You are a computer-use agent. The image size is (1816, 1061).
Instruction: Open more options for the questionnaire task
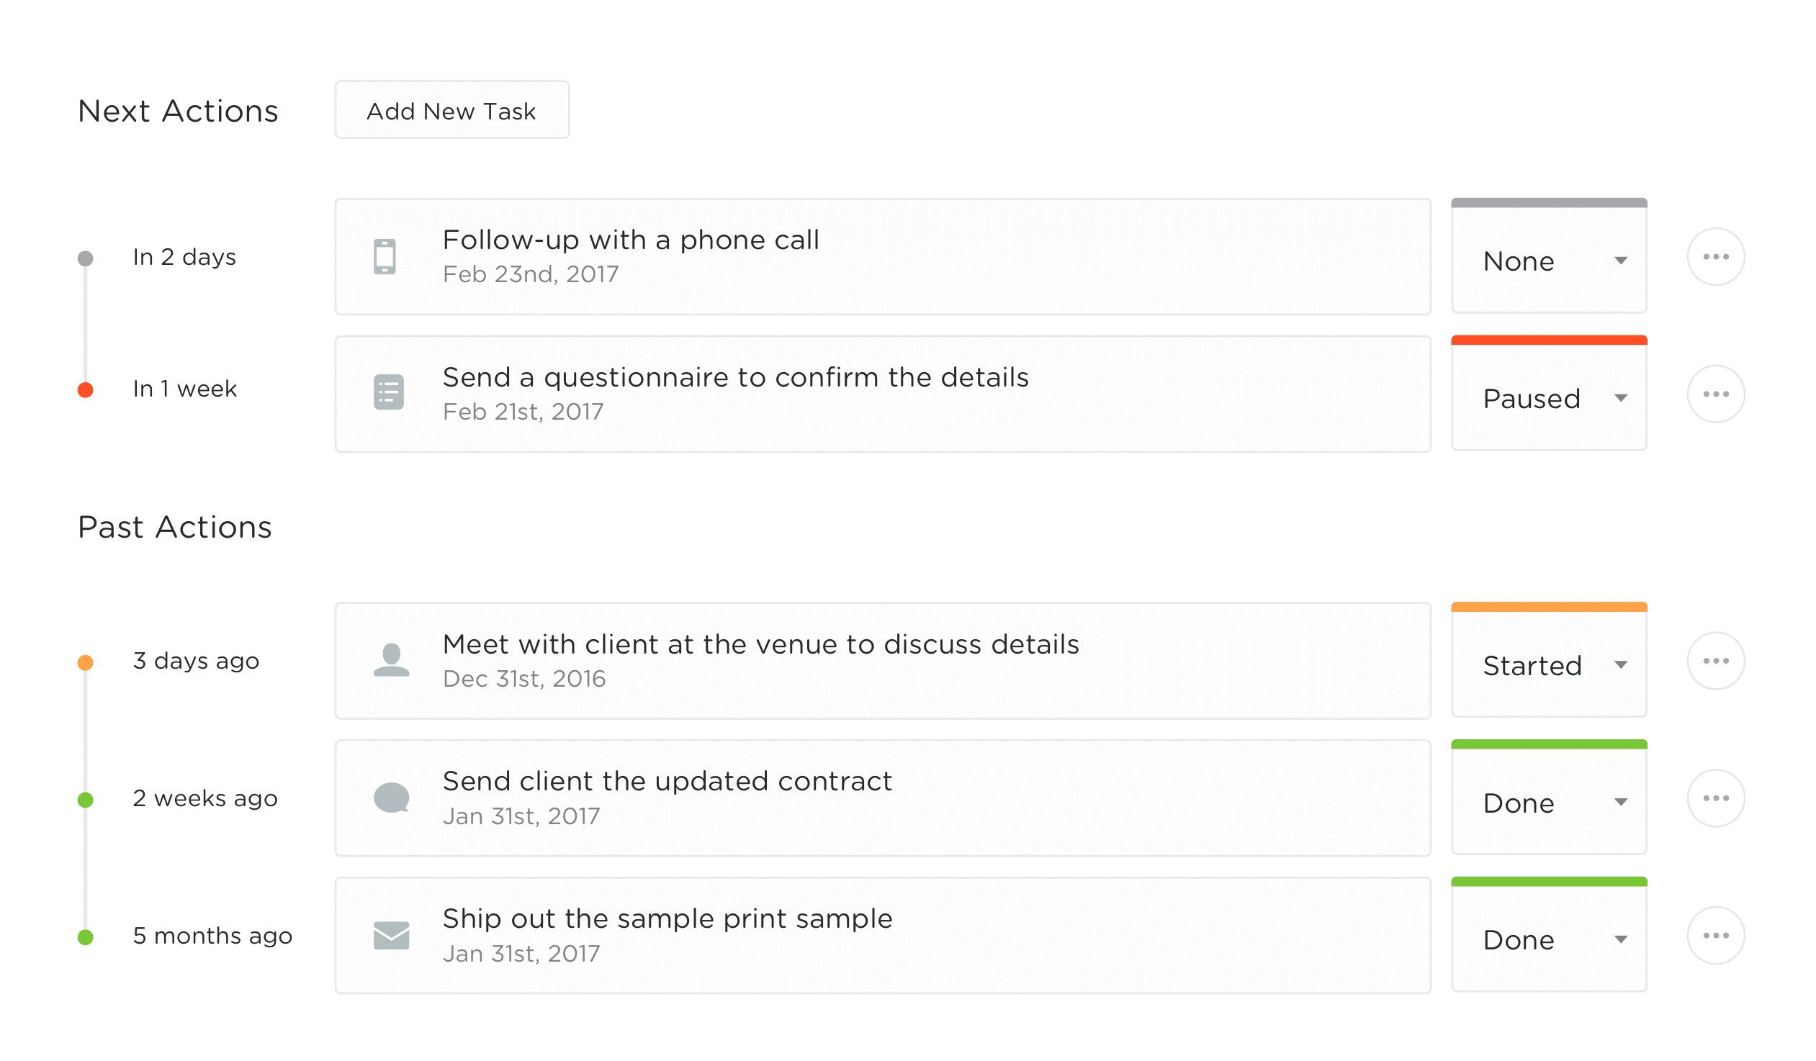point(1717,394)
